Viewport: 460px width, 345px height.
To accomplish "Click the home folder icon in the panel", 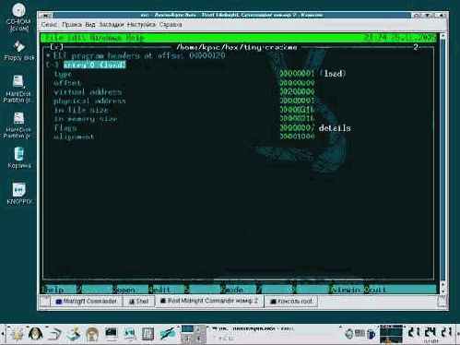I will coord(92,334).
